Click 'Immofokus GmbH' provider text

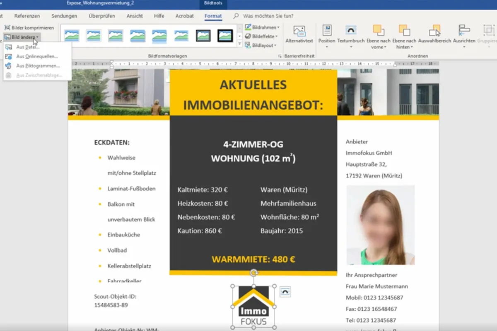pos(369,153)
